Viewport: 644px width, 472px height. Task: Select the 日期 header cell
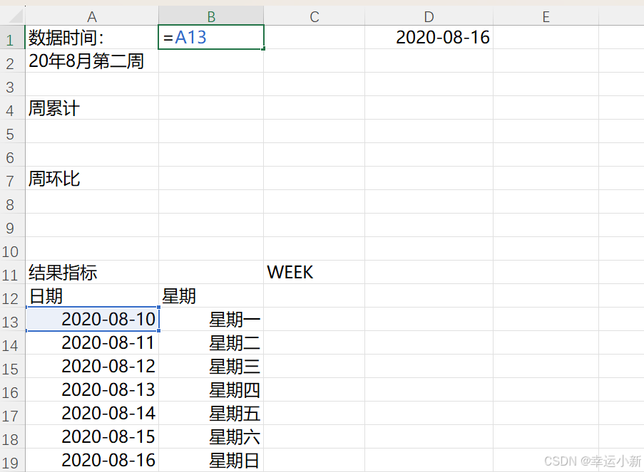coord(91,295)
